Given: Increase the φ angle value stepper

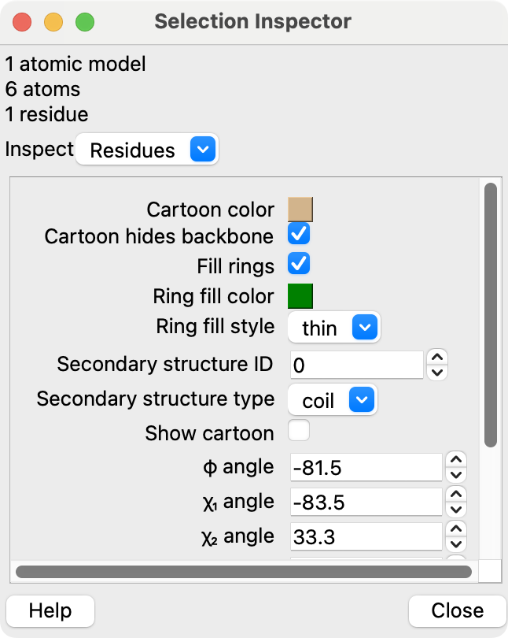Looking at the screenshot, I should coord(456,459).
